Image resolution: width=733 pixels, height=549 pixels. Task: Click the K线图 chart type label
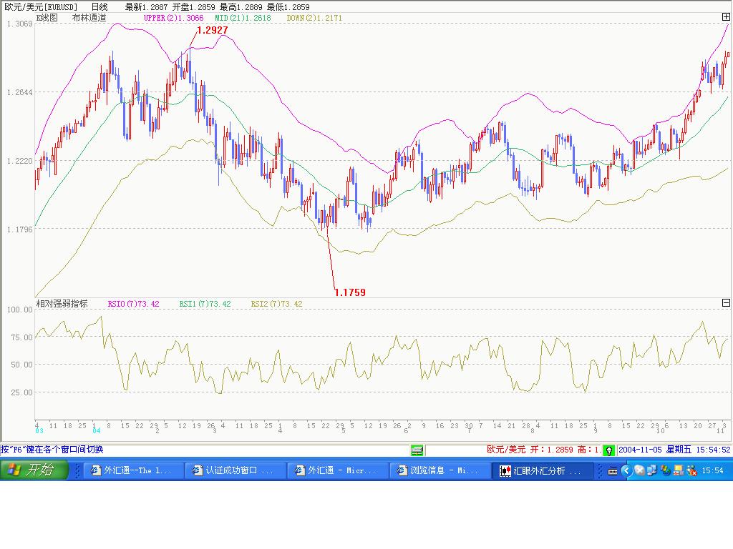[47, 18]
